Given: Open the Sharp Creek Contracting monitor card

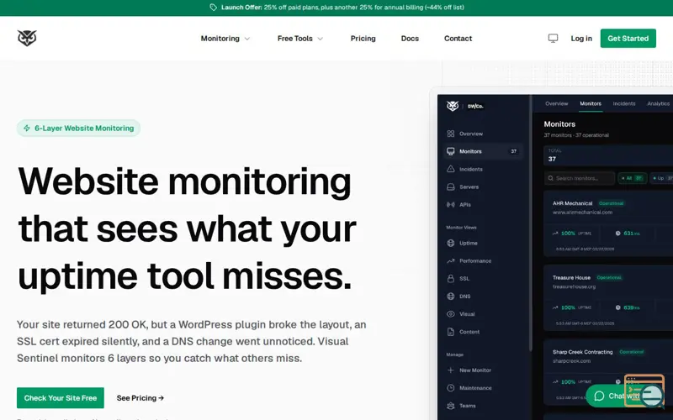Looking at the screenshot, I should [x=608, y=372].
